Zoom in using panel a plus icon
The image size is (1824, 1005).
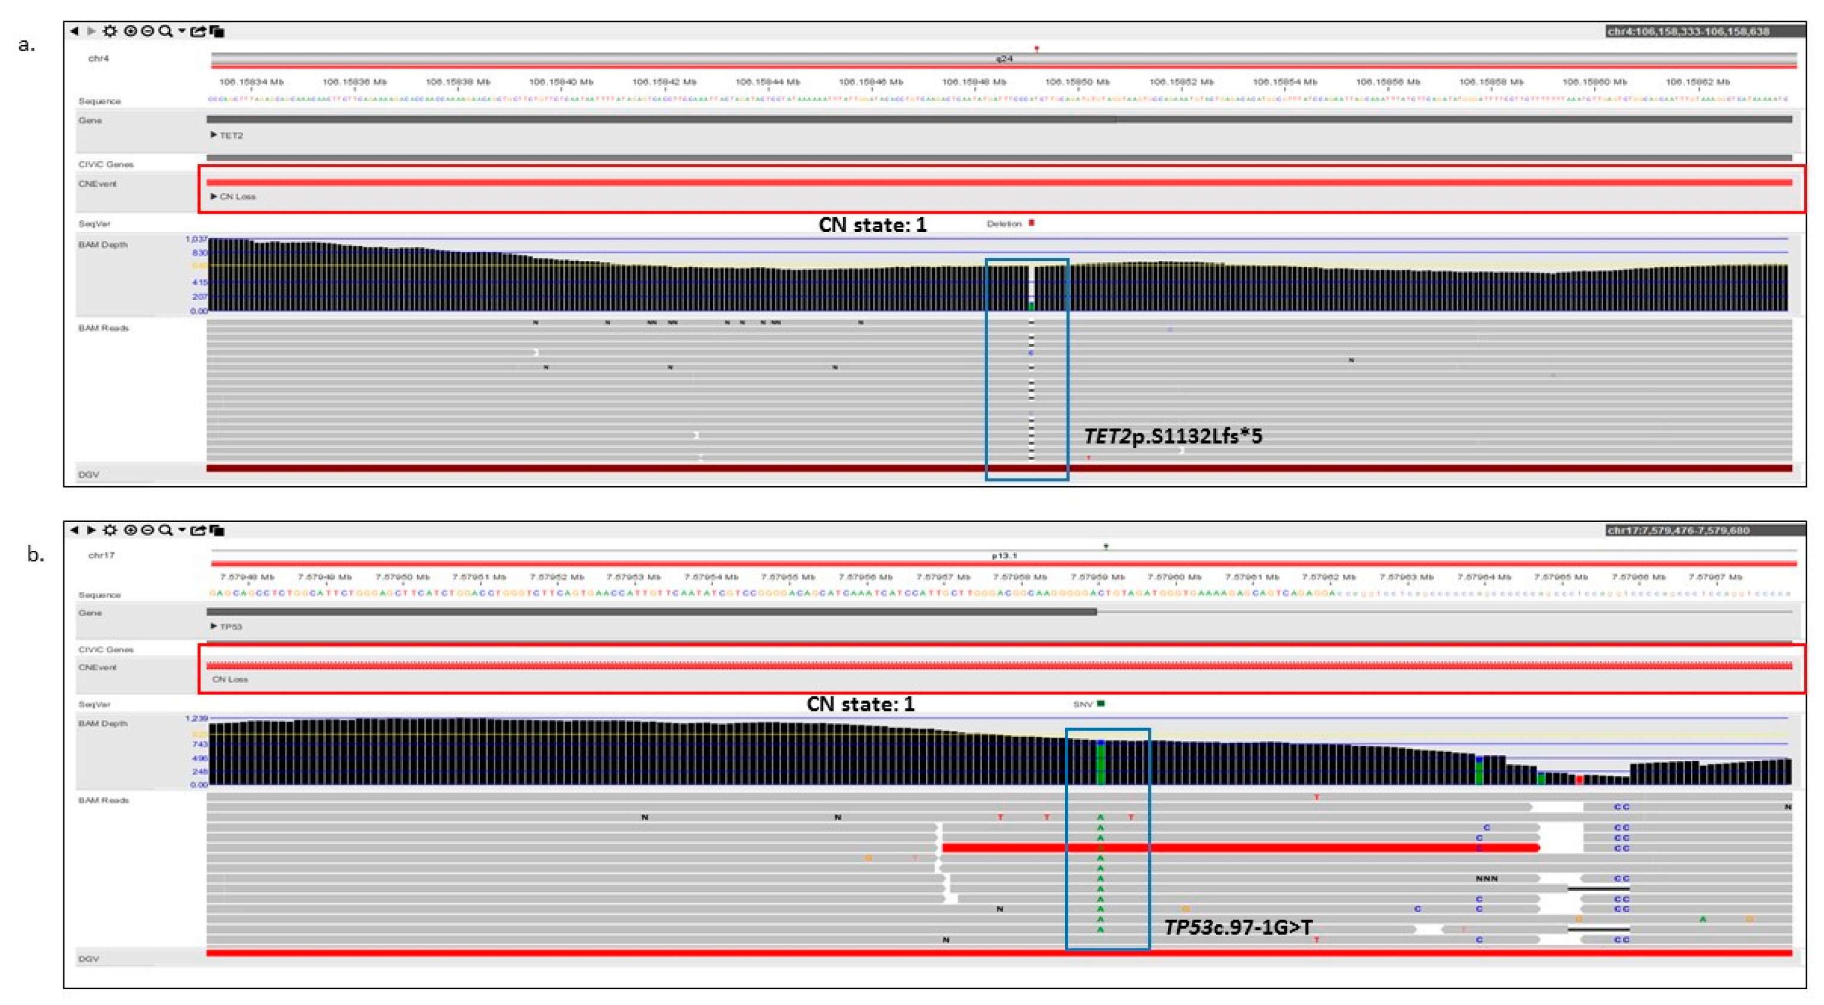point(130,31)
